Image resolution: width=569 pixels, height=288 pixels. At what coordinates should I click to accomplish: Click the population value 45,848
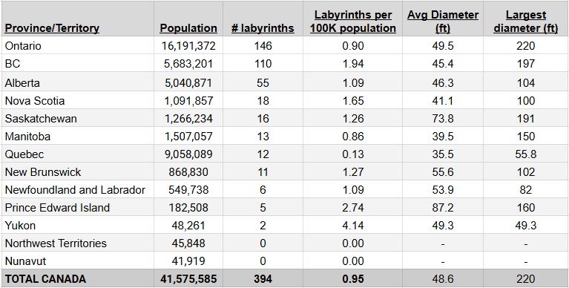pyautogui.click(x=188, y=243)
